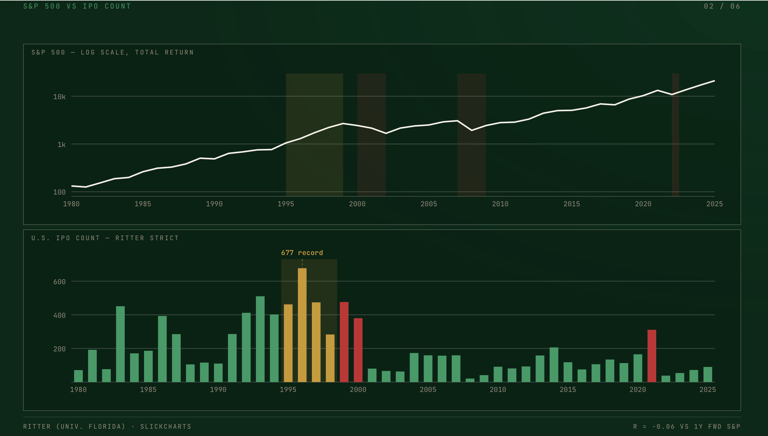This screenshot has width=768, height=436.
Task: Click the U.S. IPO Count Ritter Strict heading
Action: point(105,238)
